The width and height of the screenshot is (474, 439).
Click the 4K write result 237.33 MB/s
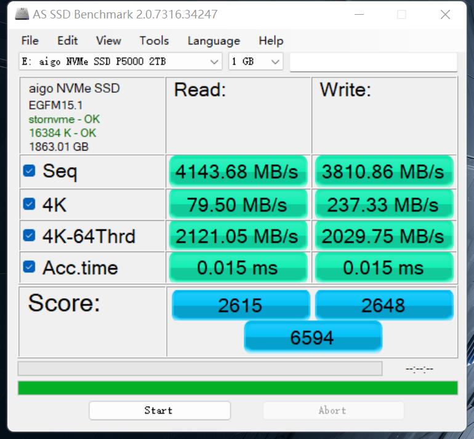pyautogui.click(x=384, y=204)
